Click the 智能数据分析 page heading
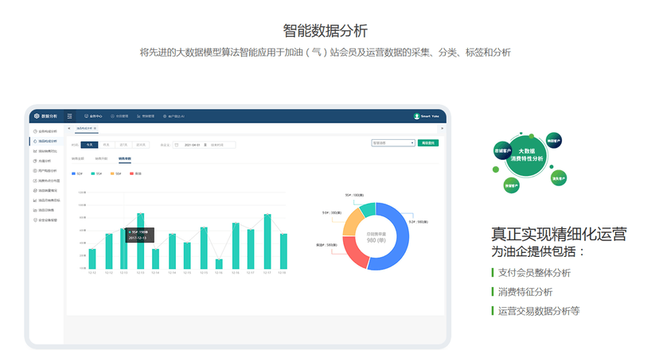The image size is (659, 350). click(326, 31)
